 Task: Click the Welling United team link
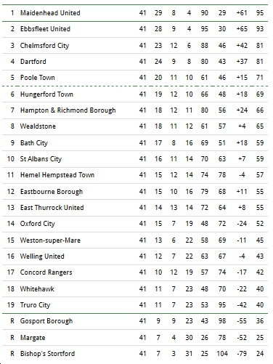42,256
